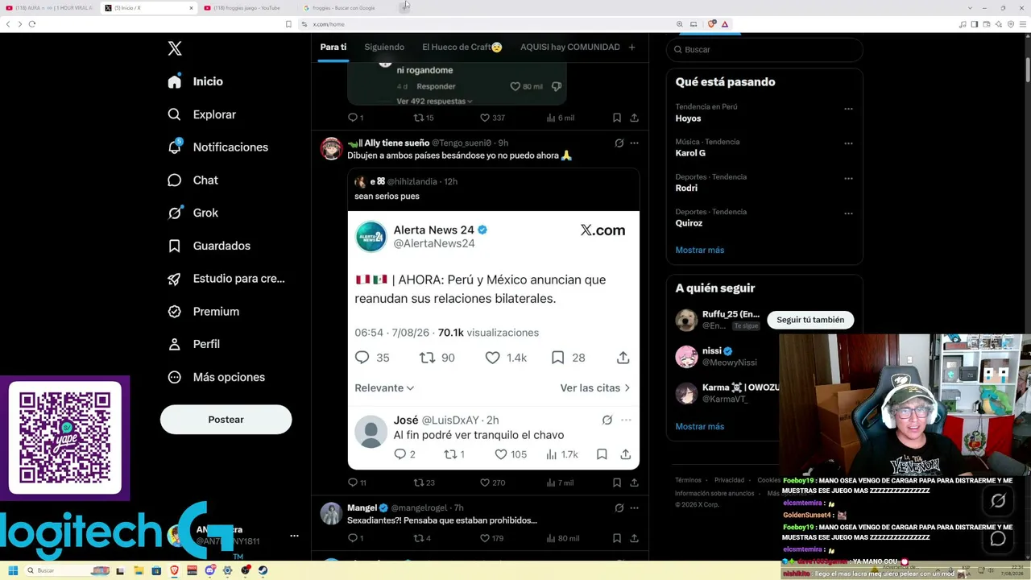The height and width of the screenshot is (580, 1031).
Task: Reload the page in the browser
Action: click(32, 24)
